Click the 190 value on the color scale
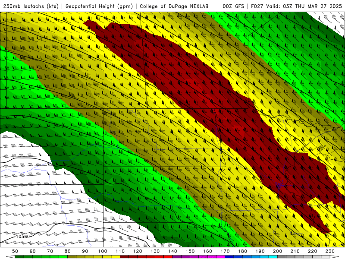This screenshot has width=345, height=259. click(260, 251)
